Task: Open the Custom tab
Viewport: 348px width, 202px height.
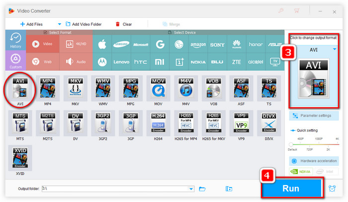Action: (x=15, y=61)
